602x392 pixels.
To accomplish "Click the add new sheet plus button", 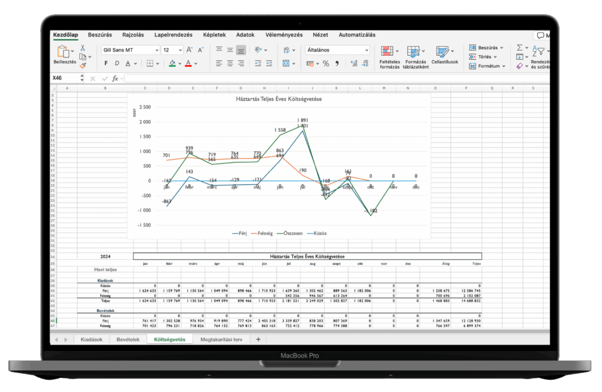I will (x=257, y=340).
